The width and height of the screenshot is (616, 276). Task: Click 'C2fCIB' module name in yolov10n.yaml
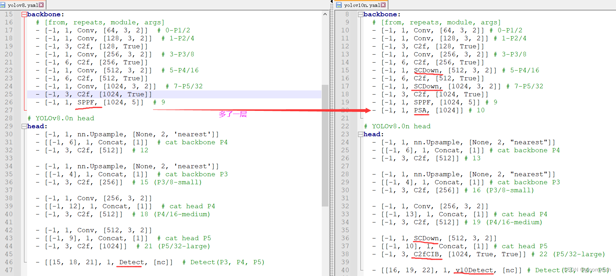426,254
